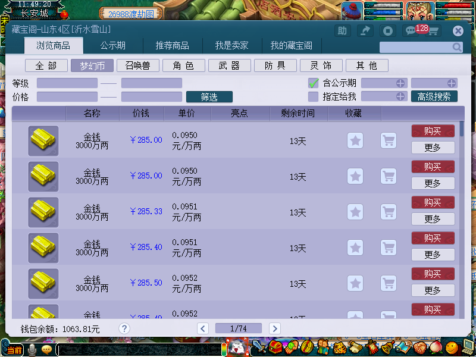The width and height of the screenshot is (476, 357).
Task: Click the white mascot face icon
Action: (x=237, y=347)
